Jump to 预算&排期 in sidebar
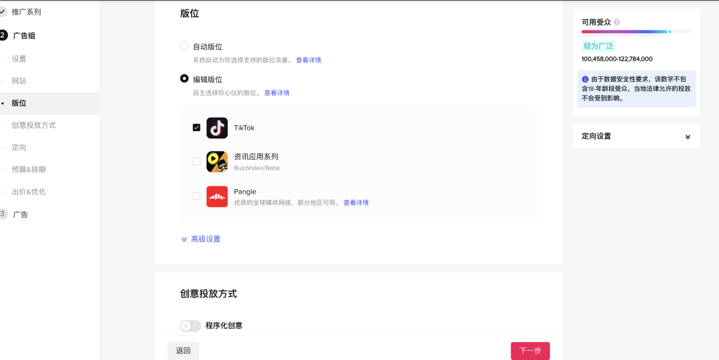 pos(29,170)
